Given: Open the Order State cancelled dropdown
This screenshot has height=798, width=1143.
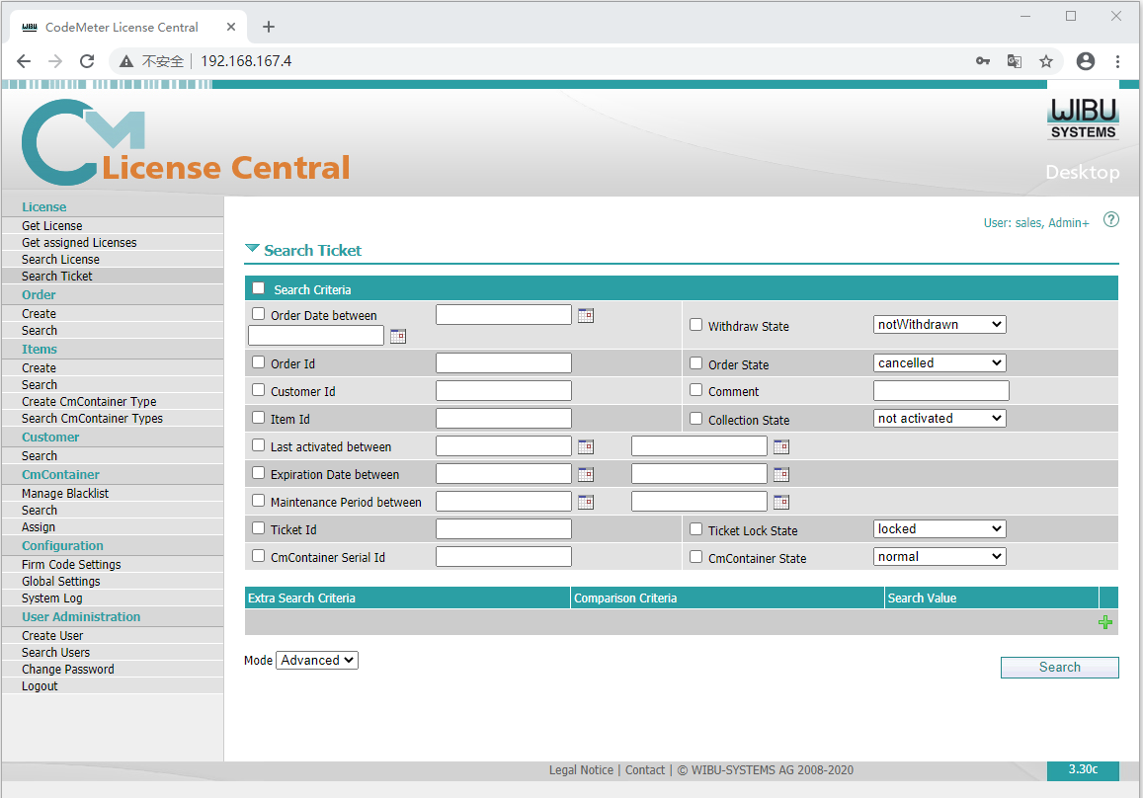Looking at the screenshot, I should (939, 362).
